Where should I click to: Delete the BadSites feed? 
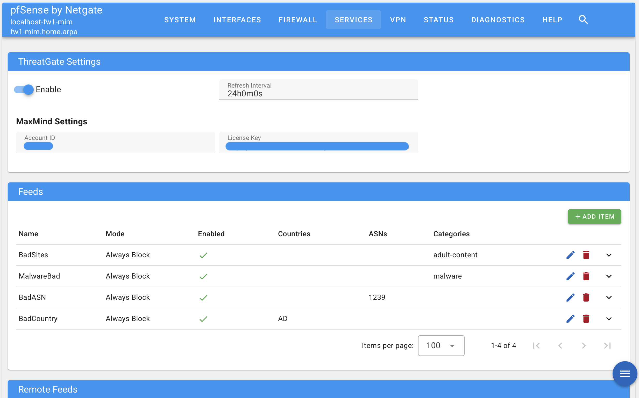tap(586, 255)
